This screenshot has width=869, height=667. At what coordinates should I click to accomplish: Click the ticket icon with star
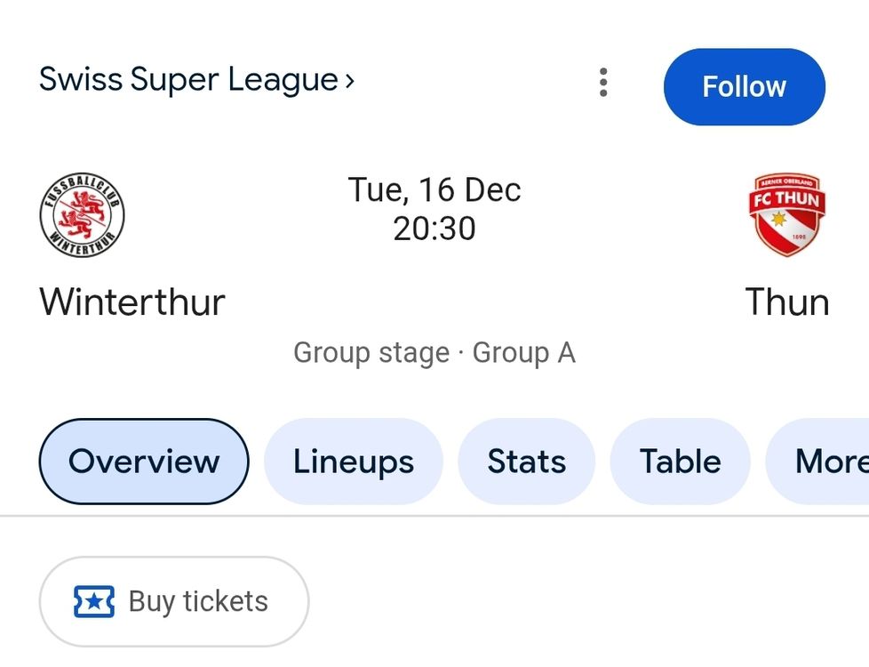(94, 602)
